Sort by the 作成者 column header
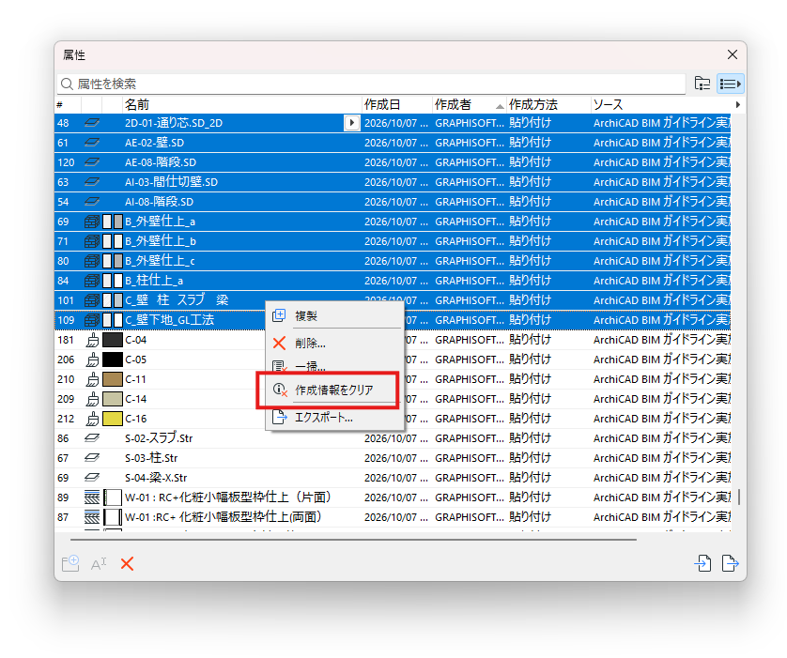787x658 pixels. 469,104
